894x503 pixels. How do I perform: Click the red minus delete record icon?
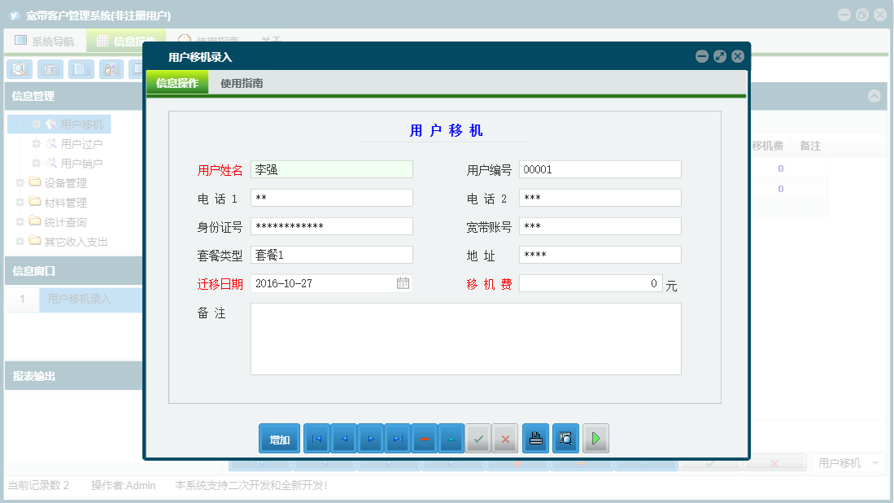click(425, 438)
